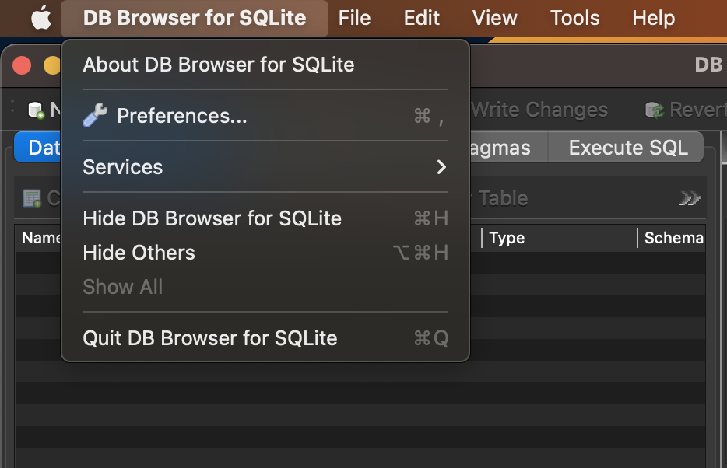Click the New Database toolbar icon
727x468 pixels.
(x=36, y=110)
